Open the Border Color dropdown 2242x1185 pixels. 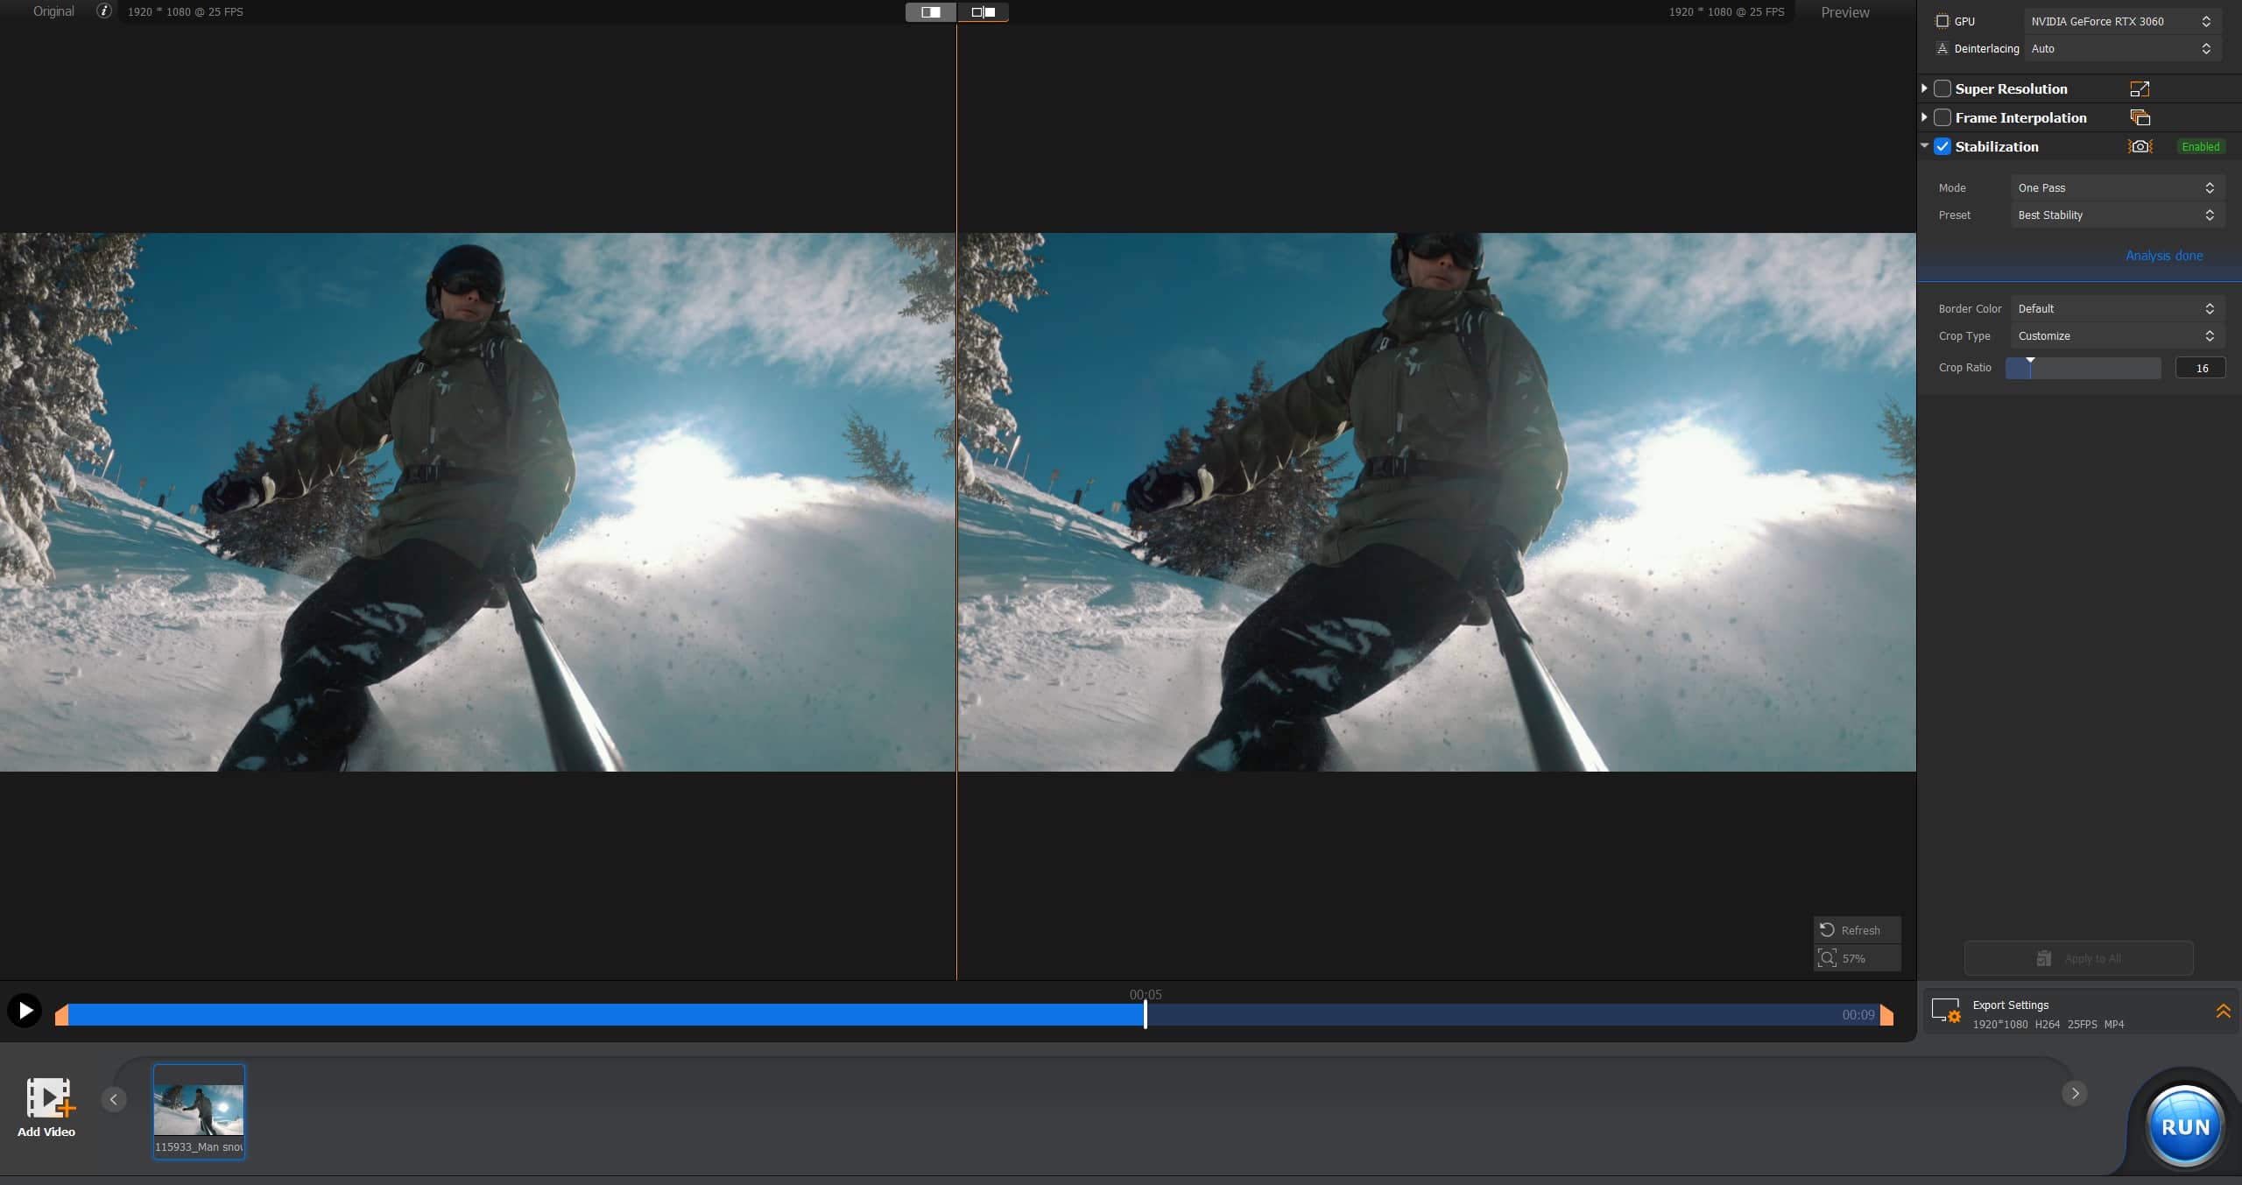pos(2117,308)
